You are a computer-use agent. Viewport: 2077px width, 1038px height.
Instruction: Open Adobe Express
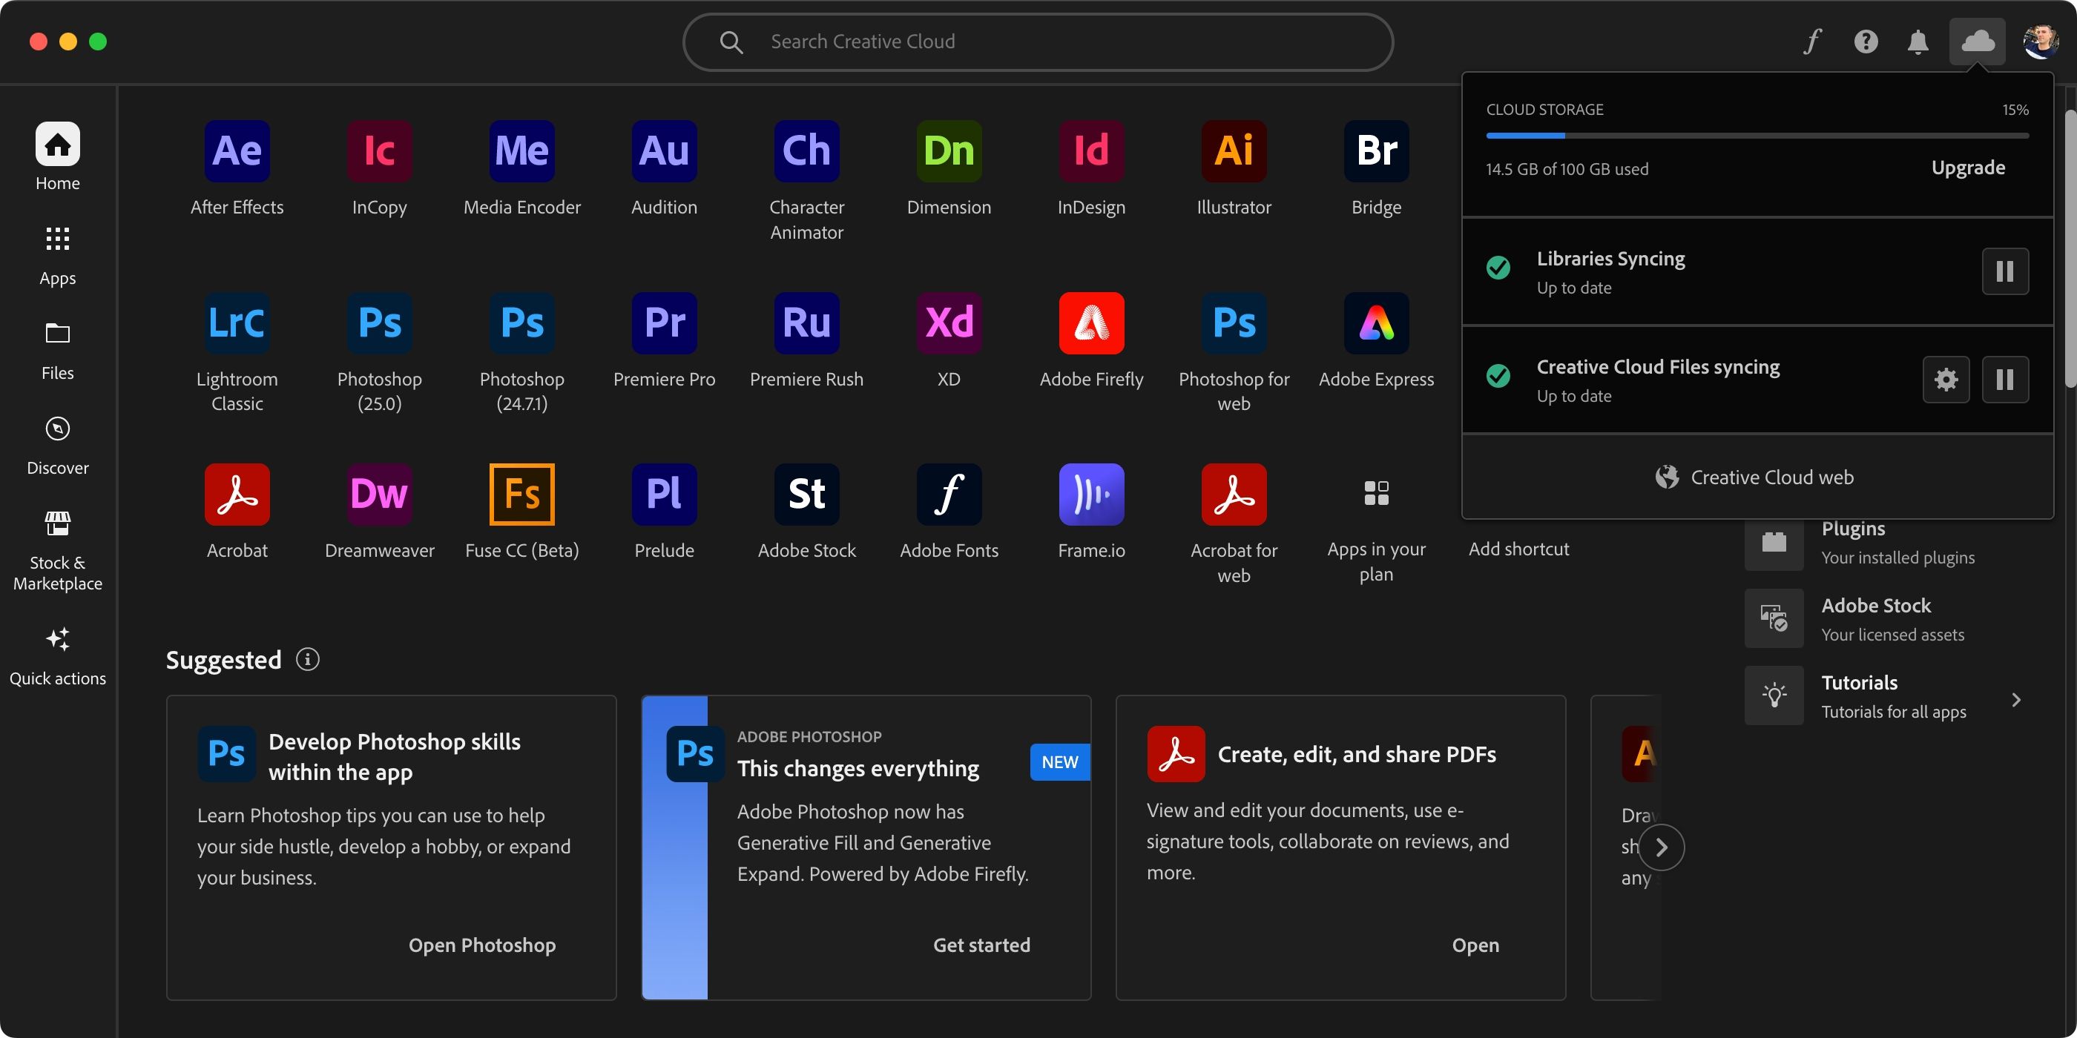(x=1375, y=323)
